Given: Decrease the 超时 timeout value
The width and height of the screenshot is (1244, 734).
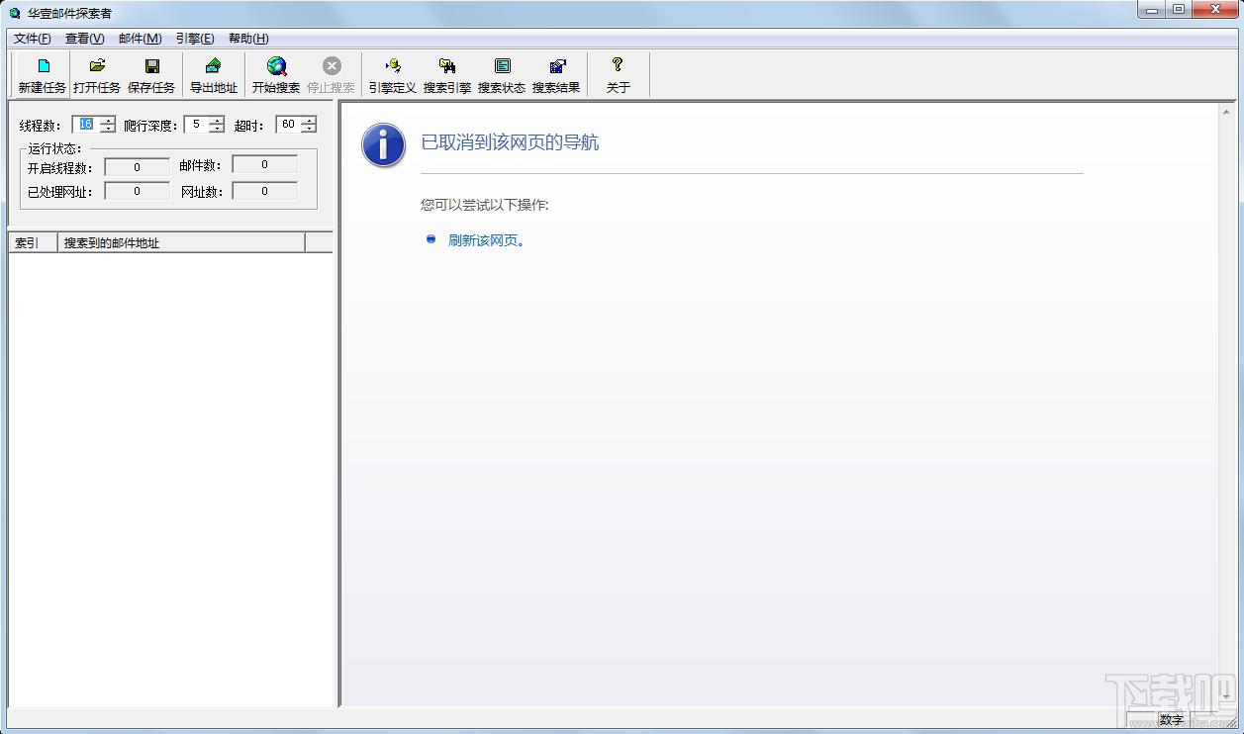Looking at the screenshot, I should pos(309,129).
